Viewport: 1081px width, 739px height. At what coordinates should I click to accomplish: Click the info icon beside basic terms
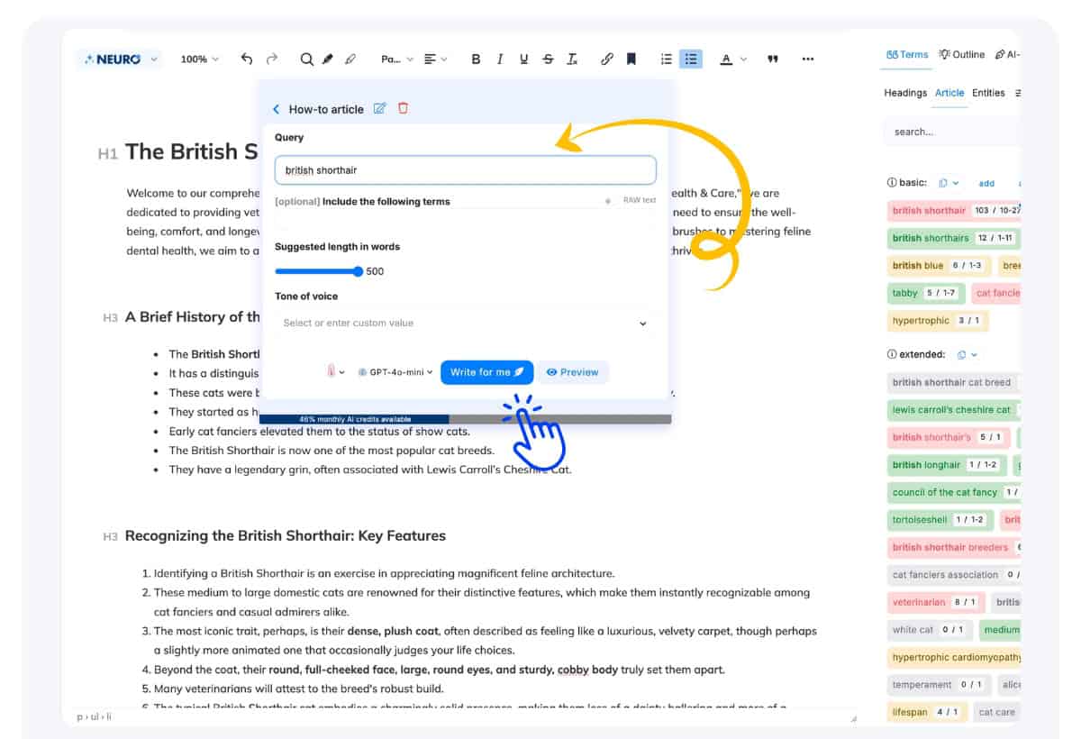[x=892, y=182]
